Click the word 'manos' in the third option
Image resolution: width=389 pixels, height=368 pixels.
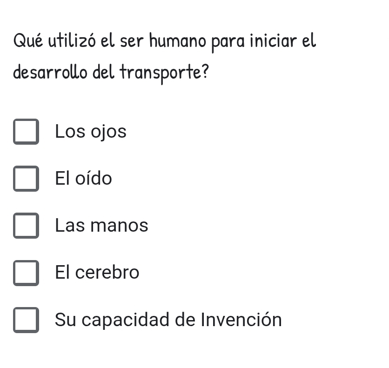[x=119, y=226]
